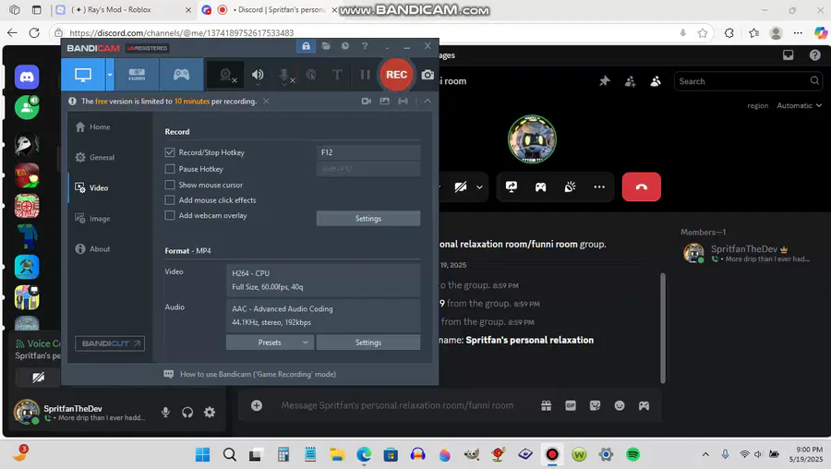Open How to use Bandicam help link
This screenshot has width=831, height=469.
[x=258, y=374]
